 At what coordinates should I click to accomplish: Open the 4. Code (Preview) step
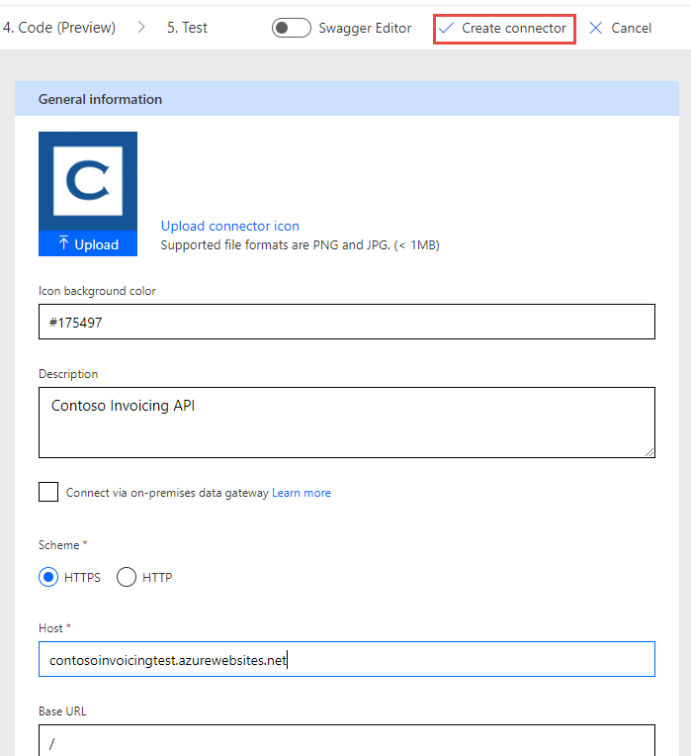coord(58,28)
